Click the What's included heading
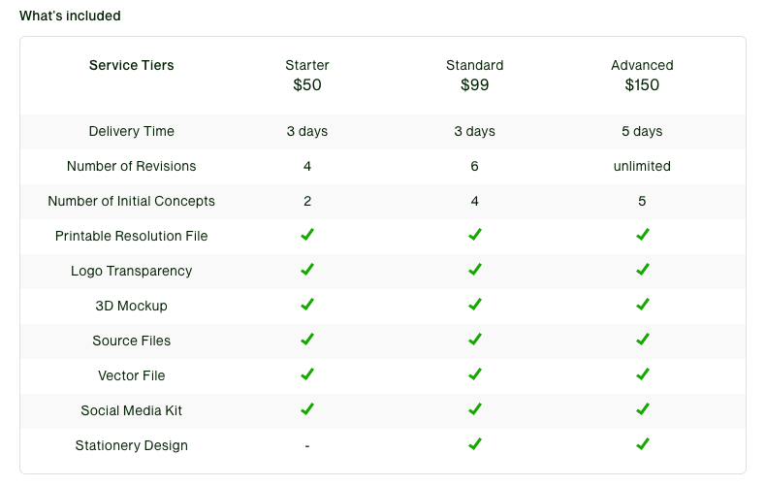Screen dimensions: 766x487 [x=71, y=16]
